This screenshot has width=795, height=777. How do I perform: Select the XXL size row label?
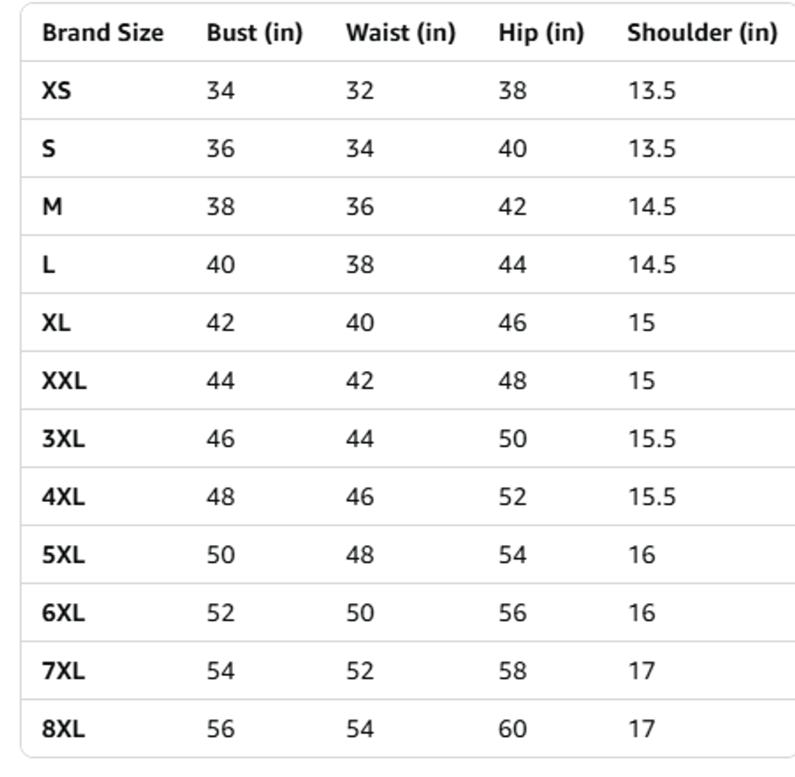pos(64,380)
